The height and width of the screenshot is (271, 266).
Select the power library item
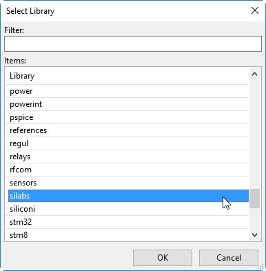tap(127, 91)
